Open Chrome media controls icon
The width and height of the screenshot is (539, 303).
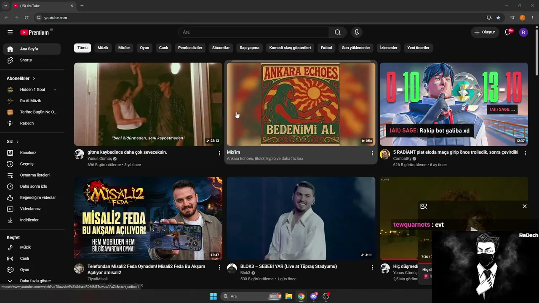[512, 18]
